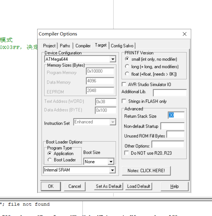Switch to the Compiler tab

[83, 46]
